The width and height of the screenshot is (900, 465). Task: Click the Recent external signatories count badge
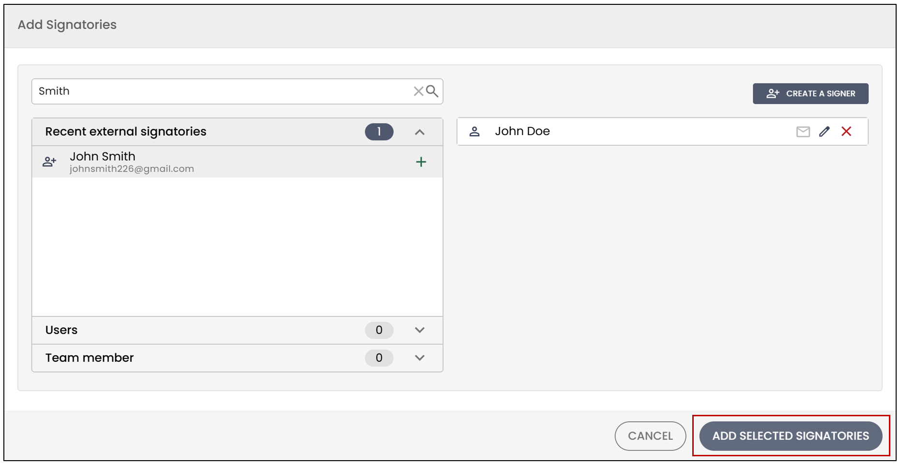(x=379, y=132)
